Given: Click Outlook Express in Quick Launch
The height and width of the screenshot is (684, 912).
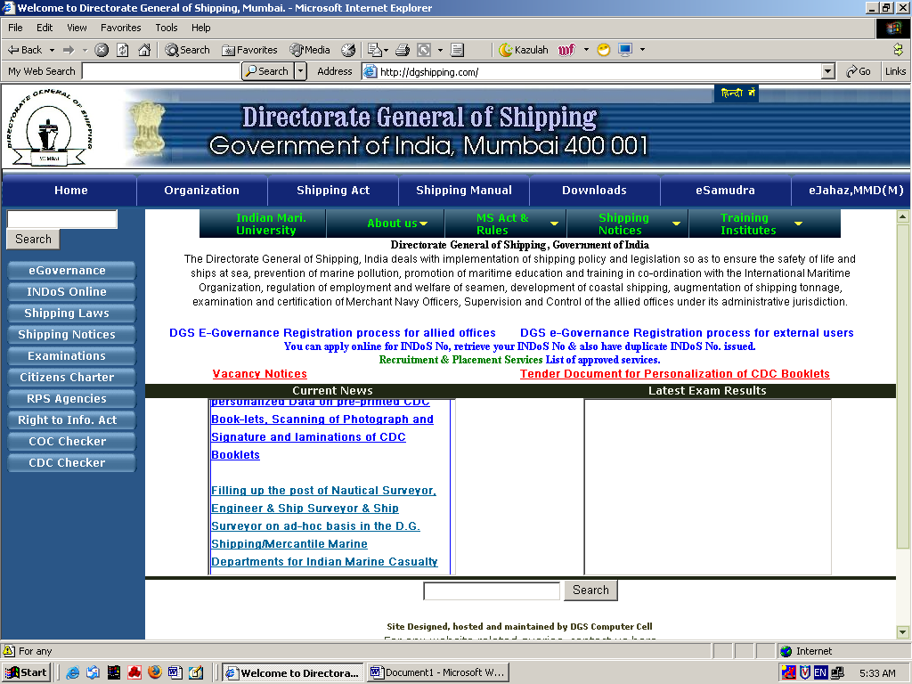Looking at the screenshot, I should pos(93,673).
